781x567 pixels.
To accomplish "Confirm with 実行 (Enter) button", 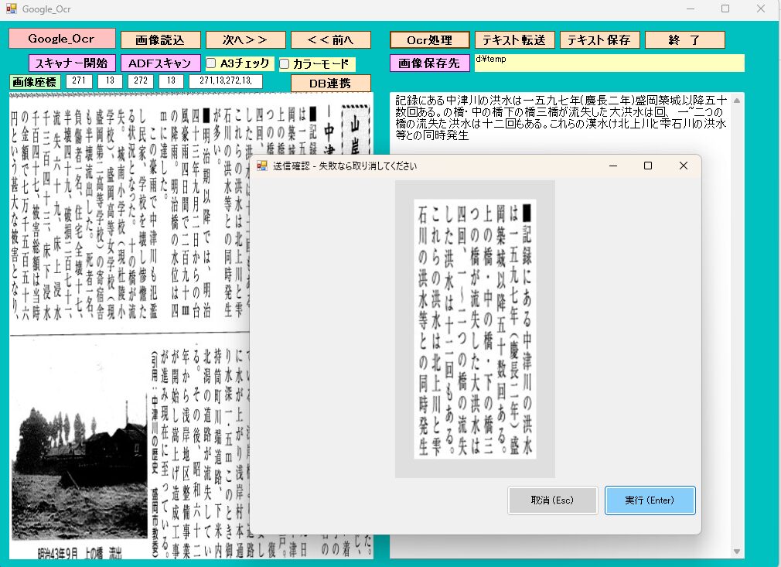I will pyautogui.click(x=650, y=500).
